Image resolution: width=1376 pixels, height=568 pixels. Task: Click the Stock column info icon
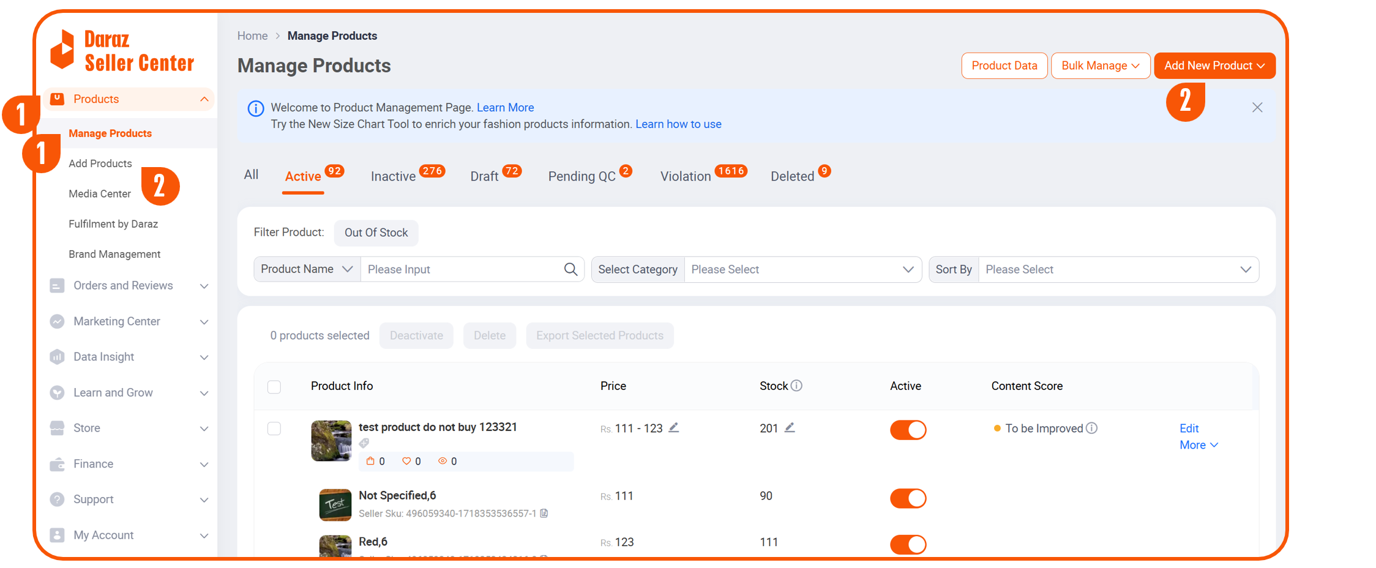point(796,386)
